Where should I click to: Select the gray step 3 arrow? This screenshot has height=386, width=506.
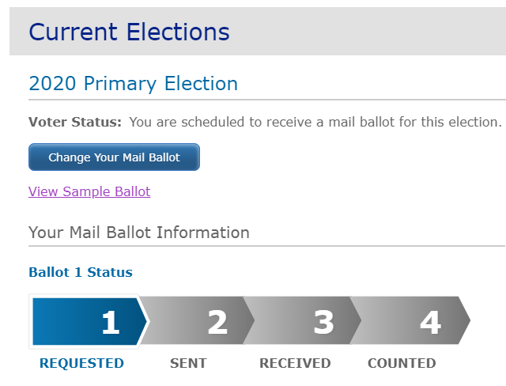[x=303, y=320]
